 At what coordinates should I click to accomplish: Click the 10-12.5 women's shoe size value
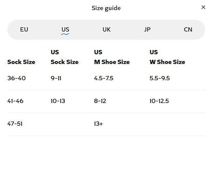point(159,101)
